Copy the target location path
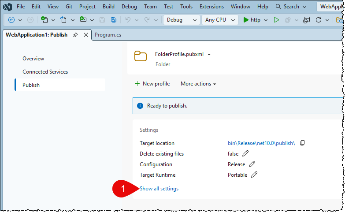Image resolution: width=345 pixels, height=212 pixels. (x=302, y=143)
